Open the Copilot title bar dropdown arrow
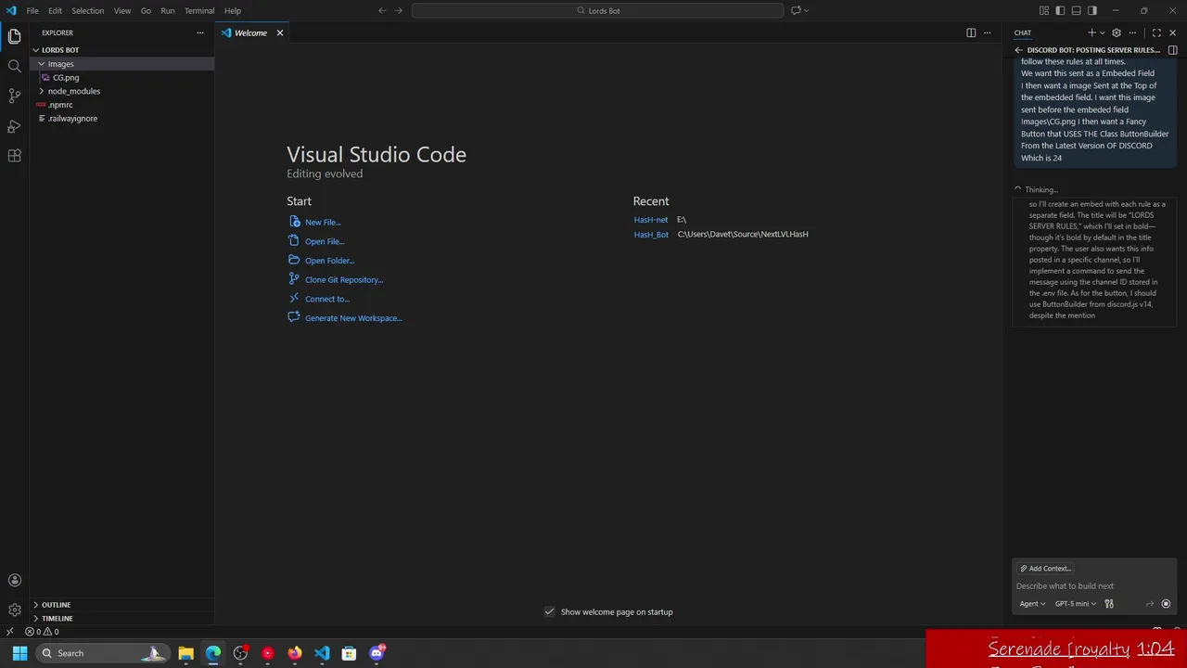 pyautogui.click(x=806, y=10)
